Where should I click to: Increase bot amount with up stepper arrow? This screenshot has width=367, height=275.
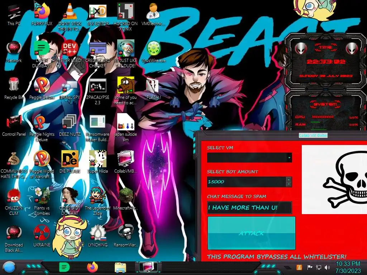[289, 180]
